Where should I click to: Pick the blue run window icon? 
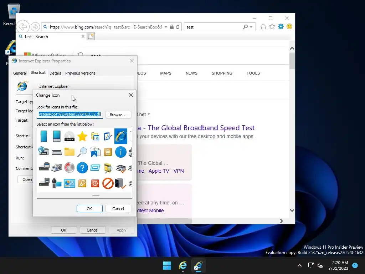coord(95,168)
